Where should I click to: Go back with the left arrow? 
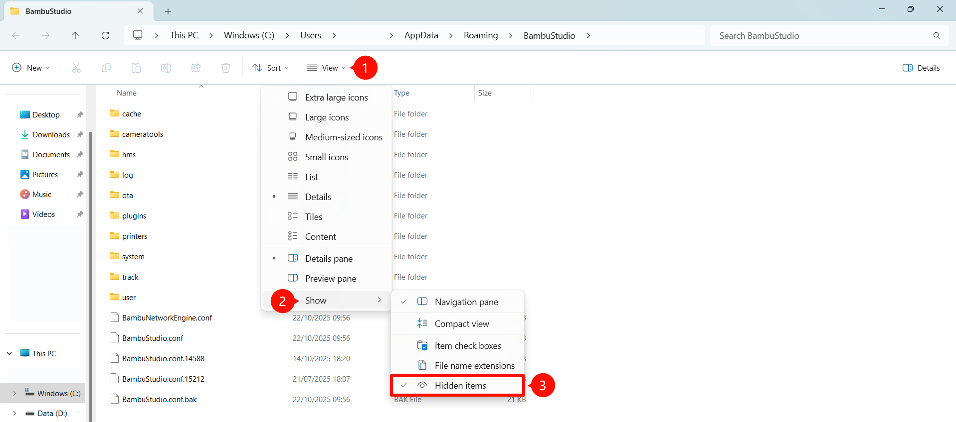15,35
